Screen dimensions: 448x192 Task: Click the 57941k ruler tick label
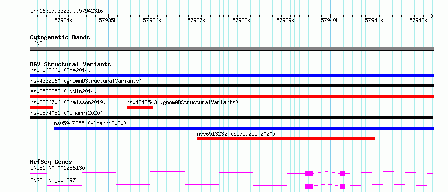(x=375, y=20)
